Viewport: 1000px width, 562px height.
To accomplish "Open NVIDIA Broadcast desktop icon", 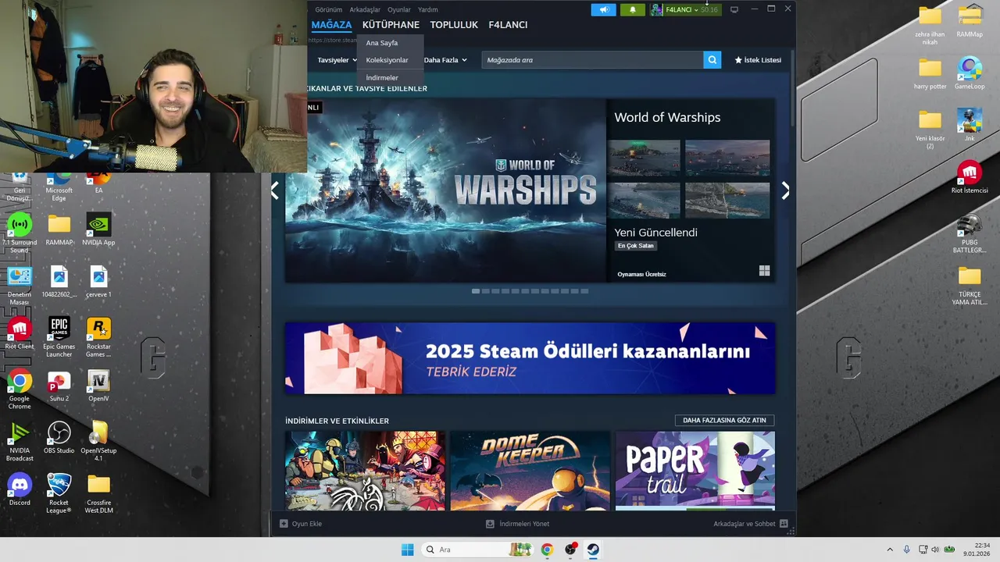I will click(20, 442).
